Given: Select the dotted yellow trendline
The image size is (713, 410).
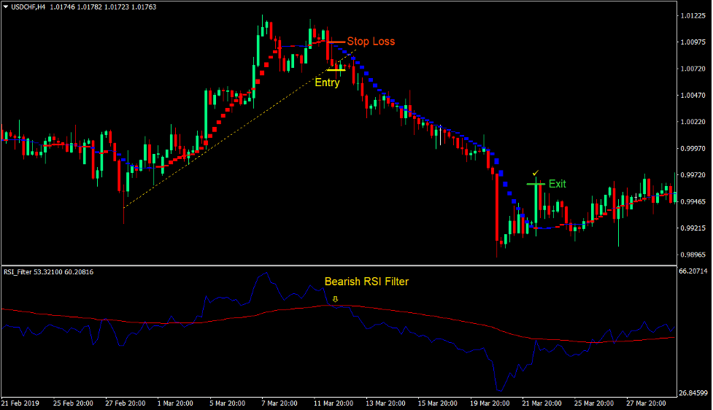Looking at the screenshot, I should (239, 128).
